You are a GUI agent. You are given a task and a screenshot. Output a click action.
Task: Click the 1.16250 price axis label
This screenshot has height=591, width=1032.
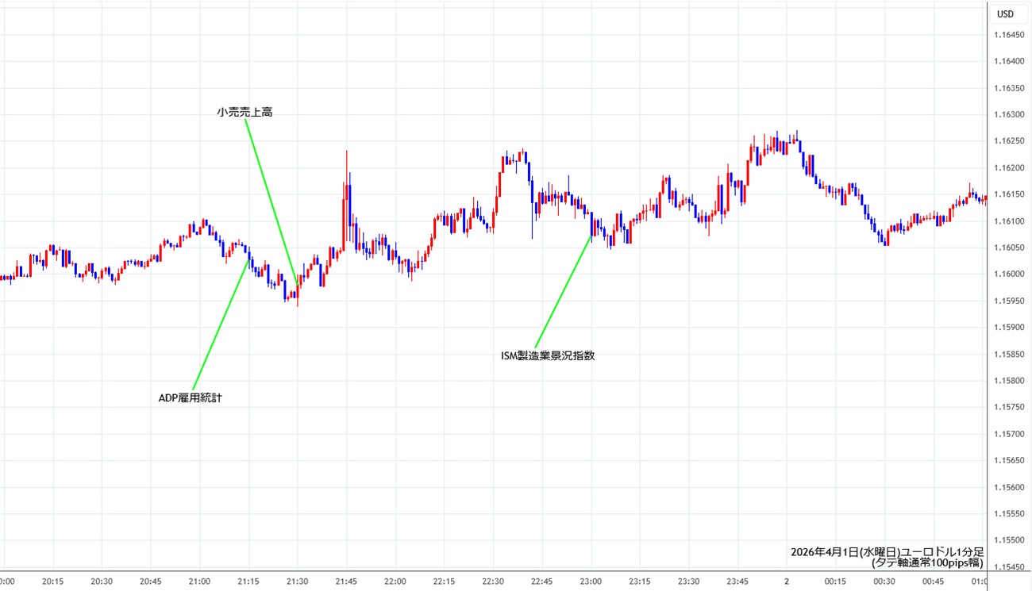[1008, 141]
